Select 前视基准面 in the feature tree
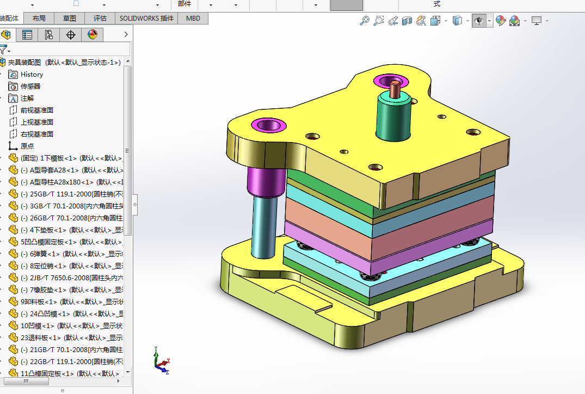 37,110
